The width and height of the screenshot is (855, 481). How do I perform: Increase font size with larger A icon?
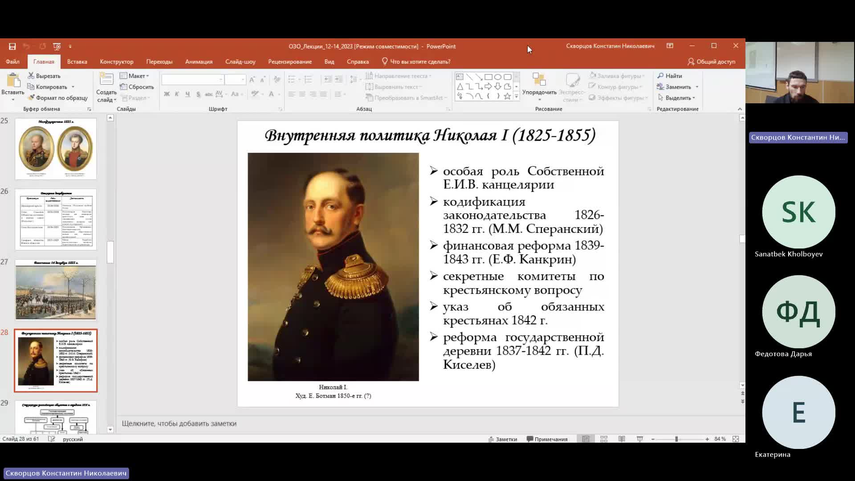tap(252, 80)
